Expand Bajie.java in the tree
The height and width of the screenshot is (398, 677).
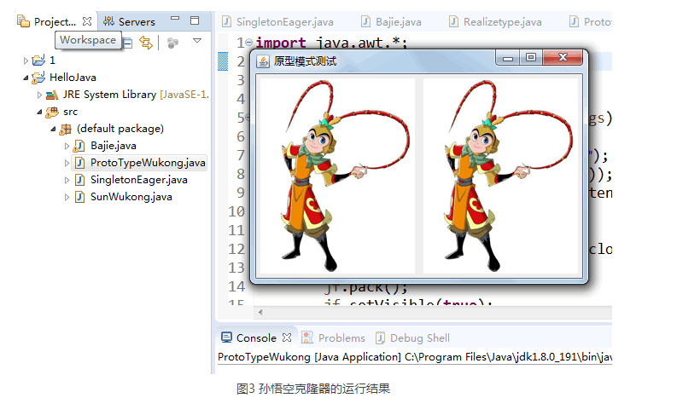(x=67, y=147)
